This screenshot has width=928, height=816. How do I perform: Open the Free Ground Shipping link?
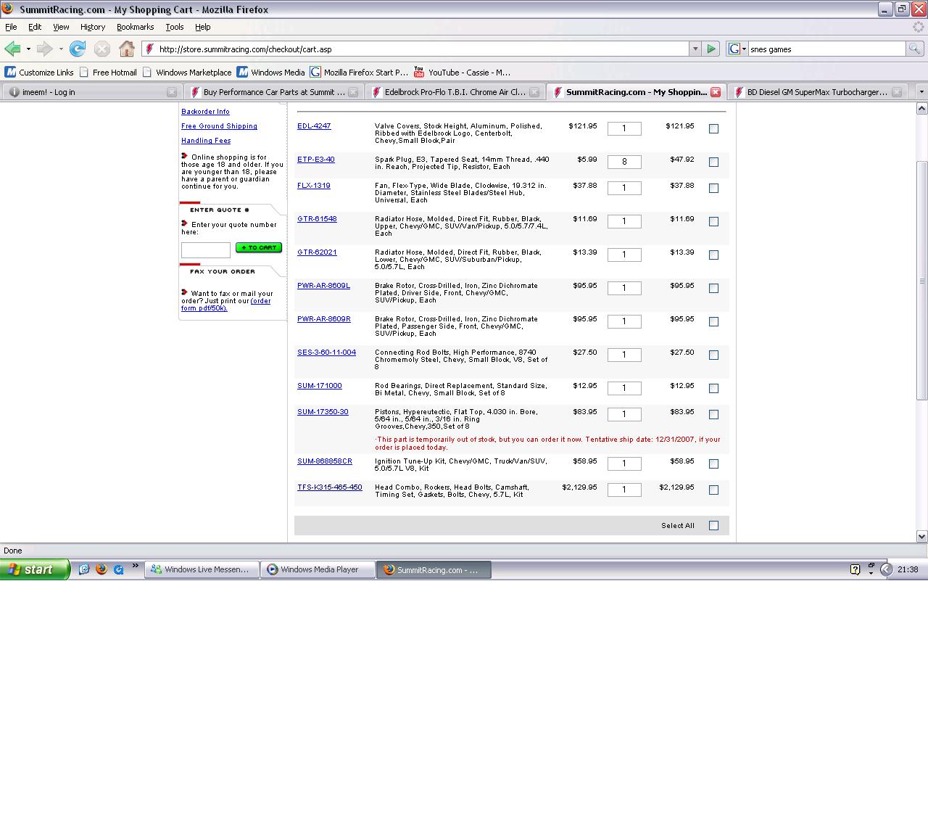219,126
